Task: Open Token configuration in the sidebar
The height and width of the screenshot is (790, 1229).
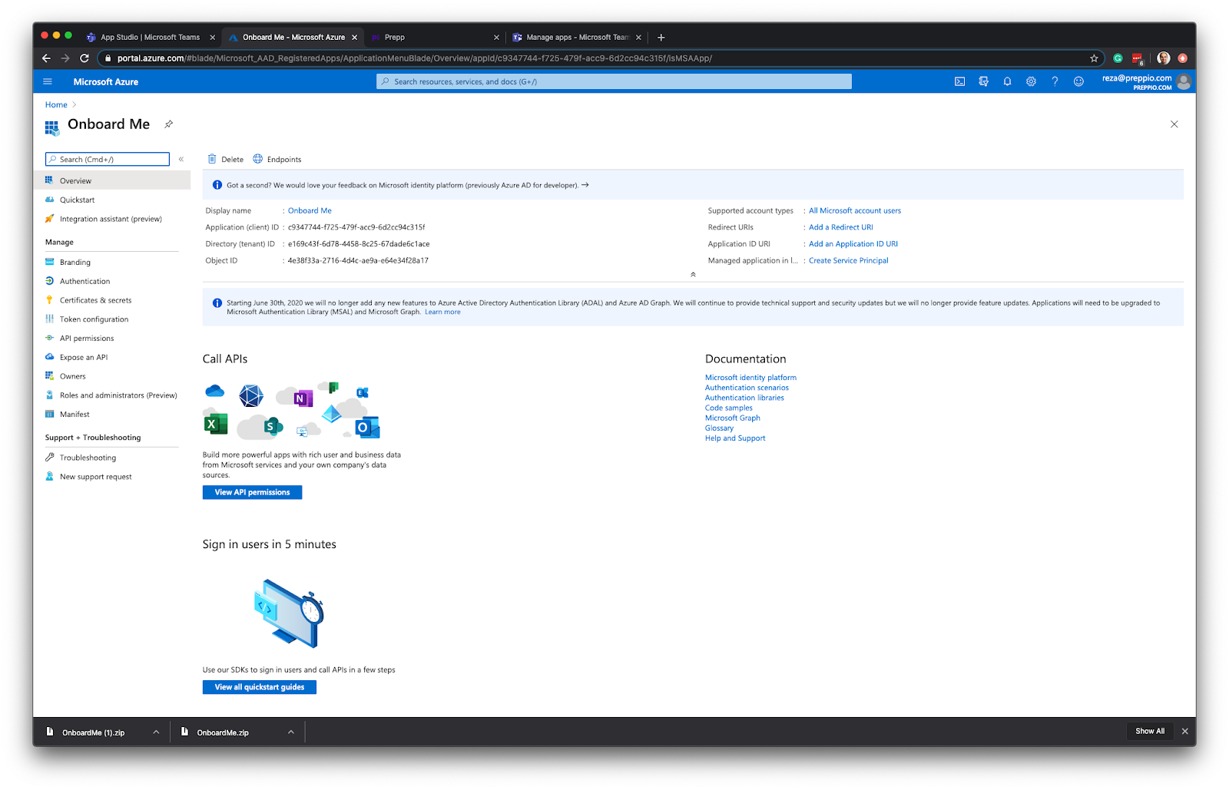Action: (93, 319)
